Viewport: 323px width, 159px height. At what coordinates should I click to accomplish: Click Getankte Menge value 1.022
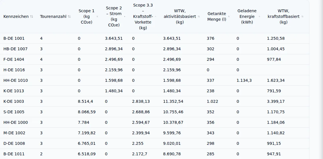point(212,101)
